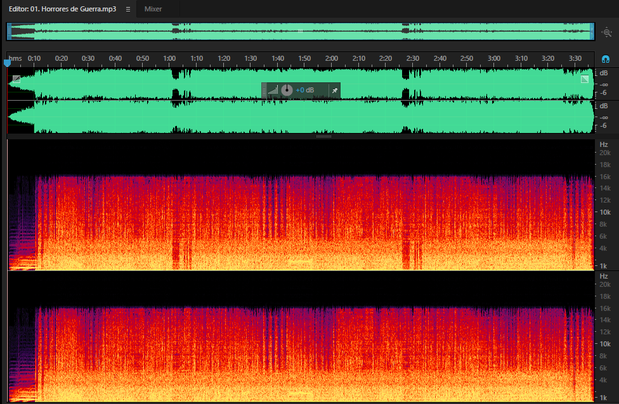The height and width of the screenshot is (404, 619).
Task: Click the -6 mark on right channel scale
Action: point(603,126)
